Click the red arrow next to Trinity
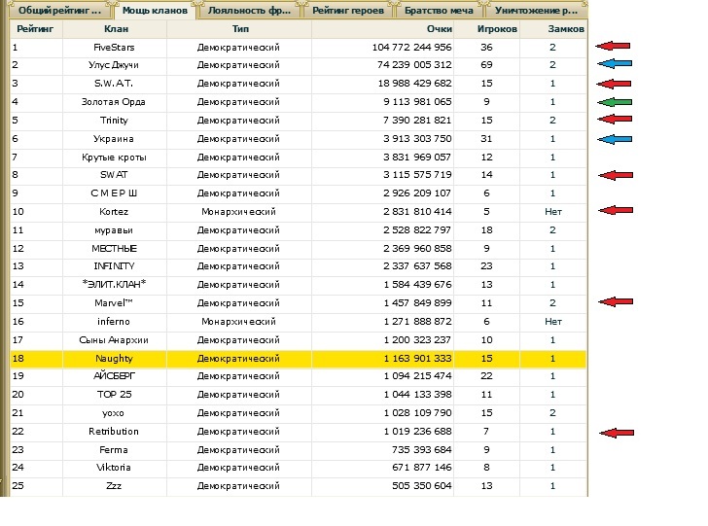Image resolution: width=708 pixels, height=526 pixels. click(x=613, y=120)
